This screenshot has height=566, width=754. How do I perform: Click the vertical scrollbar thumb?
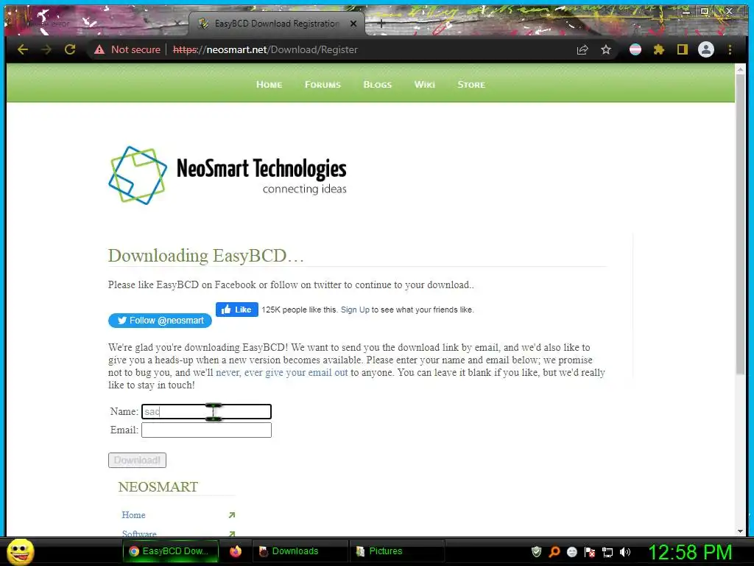[740, 224]
